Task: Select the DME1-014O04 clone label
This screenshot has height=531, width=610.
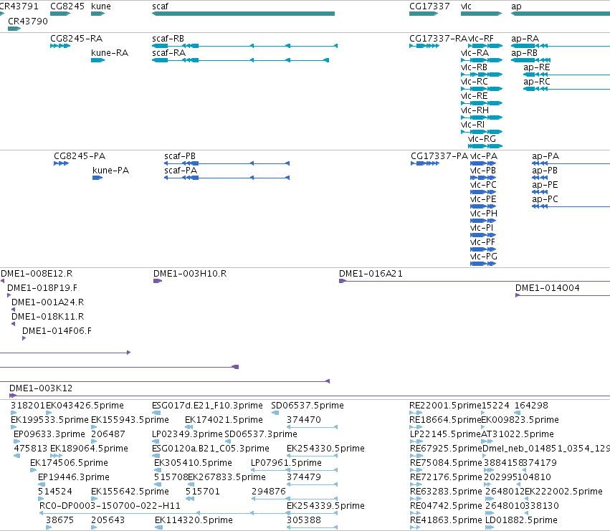Action: (x=548, y=288)
